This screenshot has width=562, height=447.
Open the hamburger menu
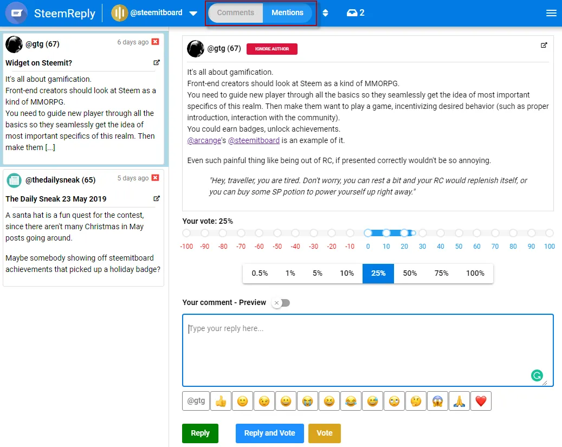pos(551,13)
